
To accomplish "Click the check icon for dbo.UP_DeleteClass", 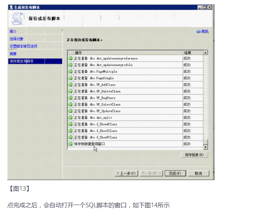I will coord(70,91).
